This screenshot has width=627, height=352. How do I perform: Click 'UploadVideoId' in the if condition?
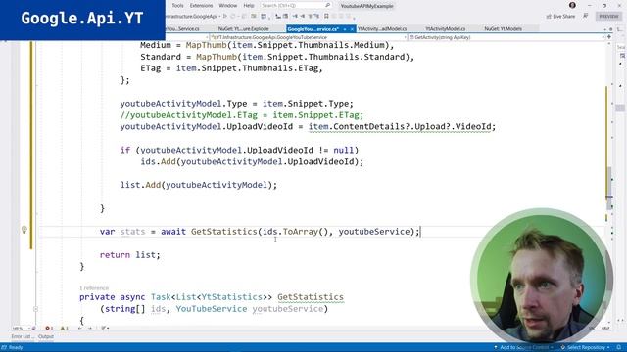[x=280, y=150]
